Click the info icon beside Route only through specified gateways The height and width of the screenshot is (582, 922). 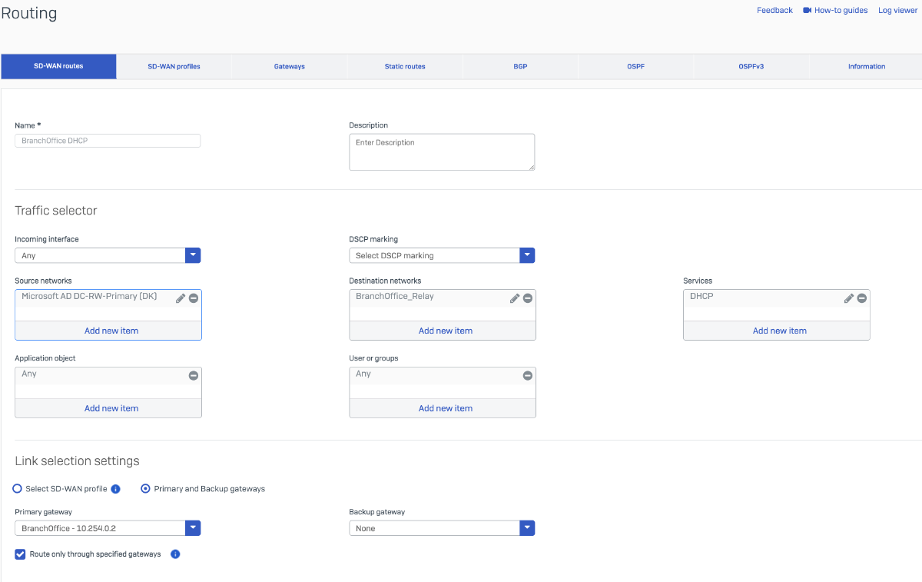(x=175, y=554)
